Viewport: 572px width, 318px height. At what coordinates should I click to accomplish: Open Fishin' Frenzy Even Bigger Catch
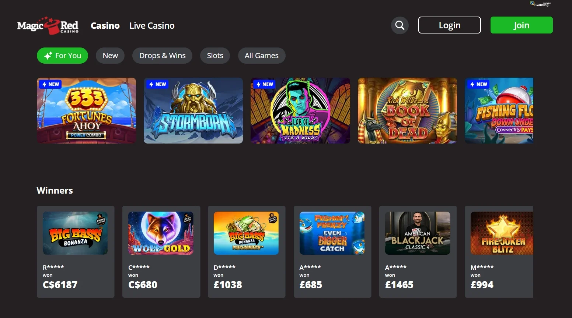coord(332,233)
